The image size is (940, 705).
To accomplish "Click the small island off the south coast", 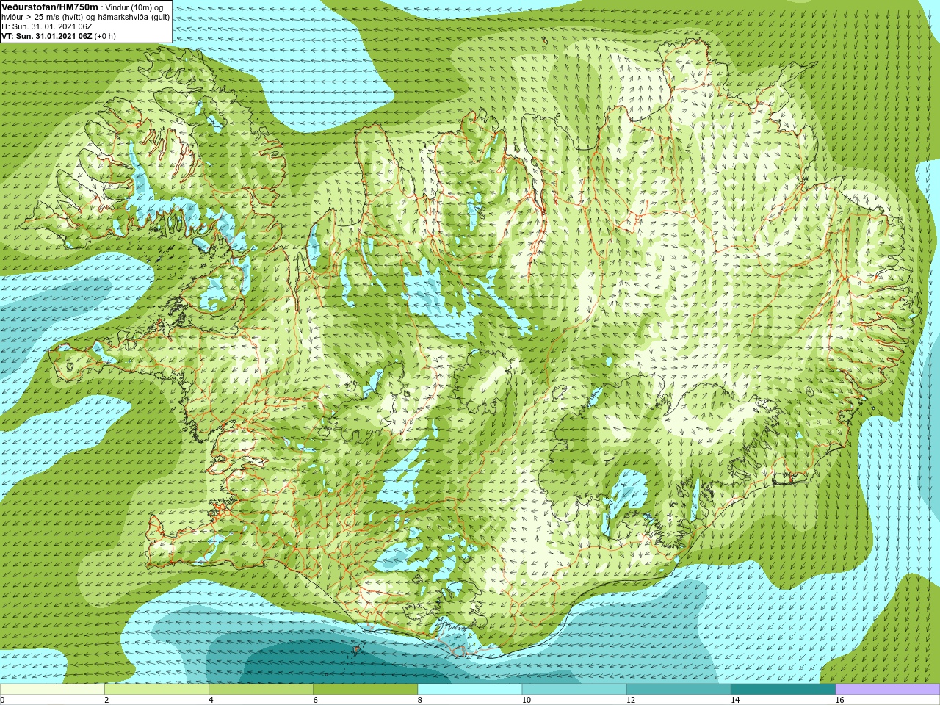I will [358, 650].
